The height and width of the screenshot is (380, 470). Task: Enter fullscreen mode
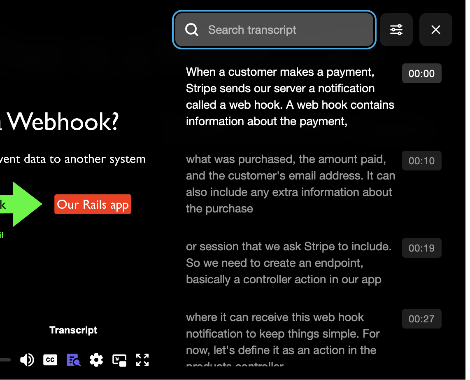142,360
